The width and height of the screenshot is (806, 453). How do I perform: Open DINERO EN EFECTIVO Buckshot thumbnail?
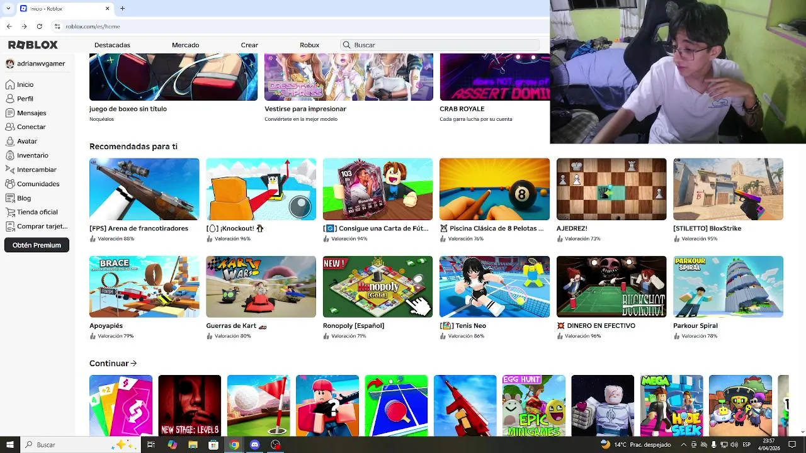tap(611, 286)
